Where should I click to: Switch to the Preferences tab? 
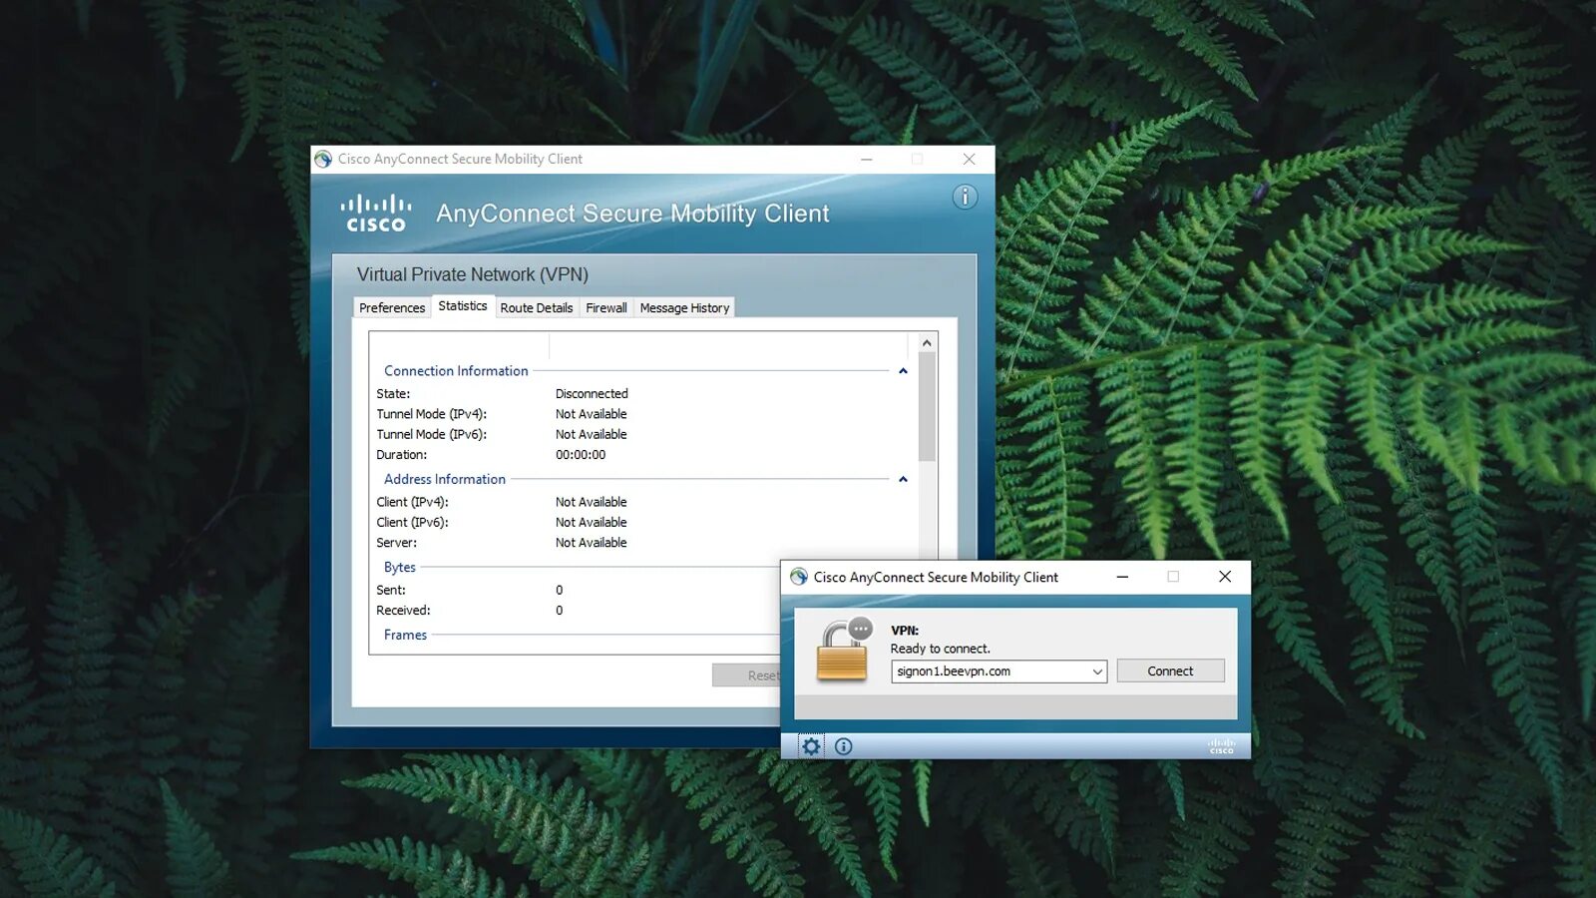[392, 307]
